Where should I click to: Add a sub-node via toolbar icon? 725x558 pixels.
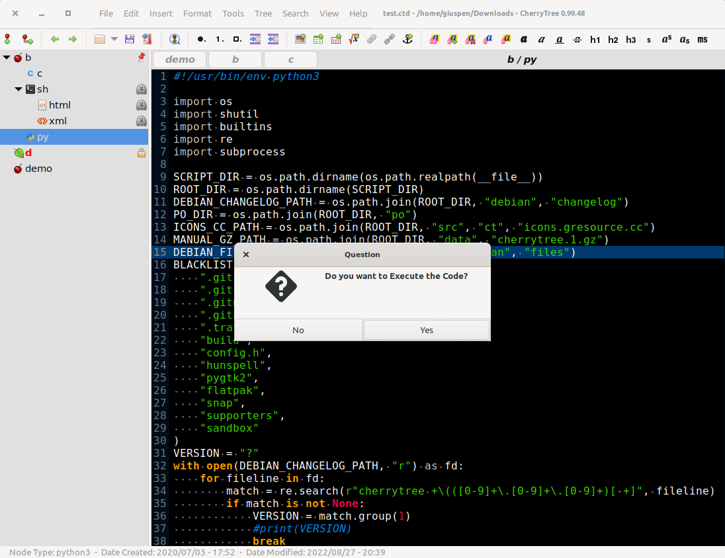[27, 40]
